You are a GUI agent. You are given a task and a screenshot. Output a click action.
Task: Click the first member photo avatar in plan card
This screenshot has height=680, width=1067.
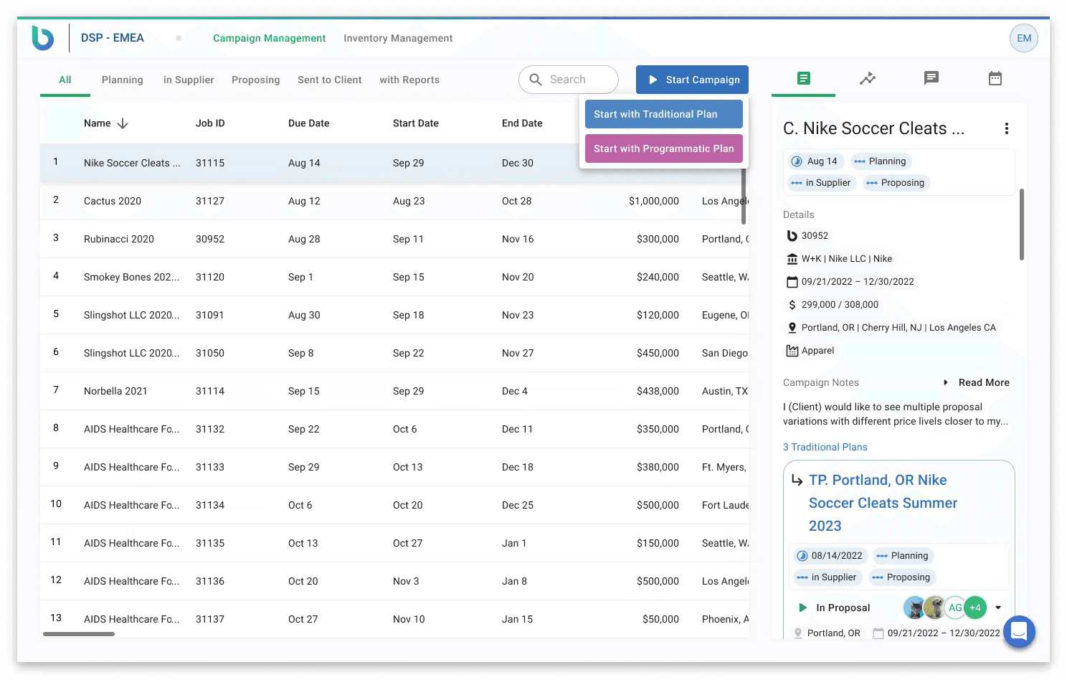click(x=914, y=608)
